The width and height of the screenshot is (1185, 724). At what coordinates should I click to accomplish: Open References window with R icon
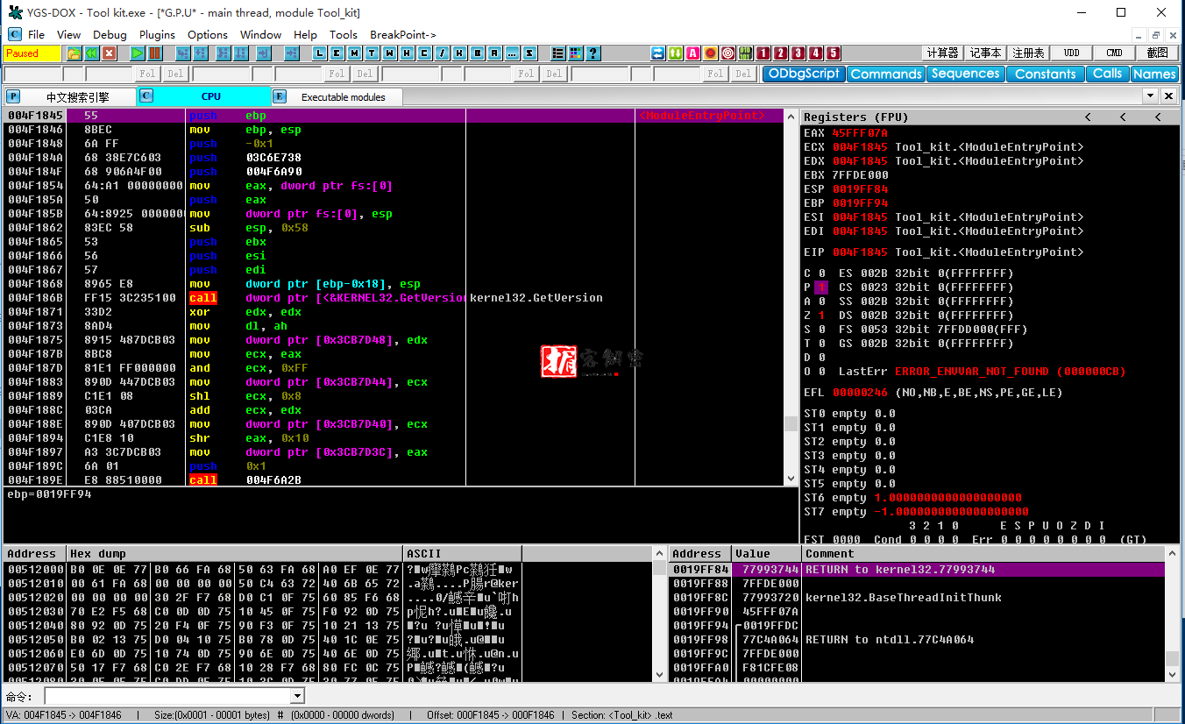[x=494, y=53]
